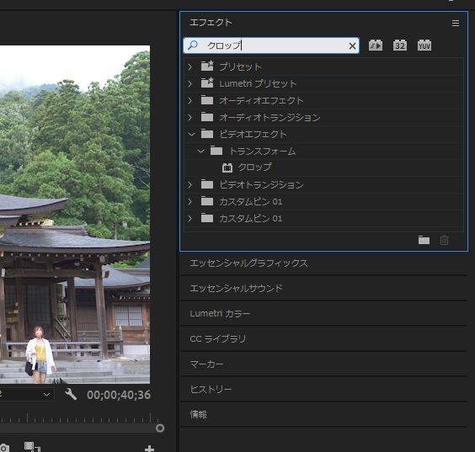Collapse the ビデオエフェクト folder
This screenshot has height=452, width=475.
pos(191,134)
